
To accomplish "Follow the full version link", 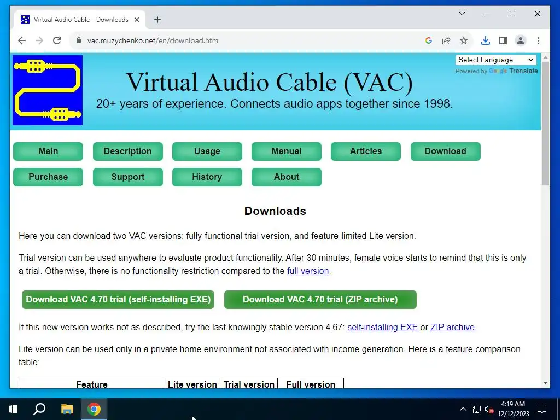I will (307, 271).
